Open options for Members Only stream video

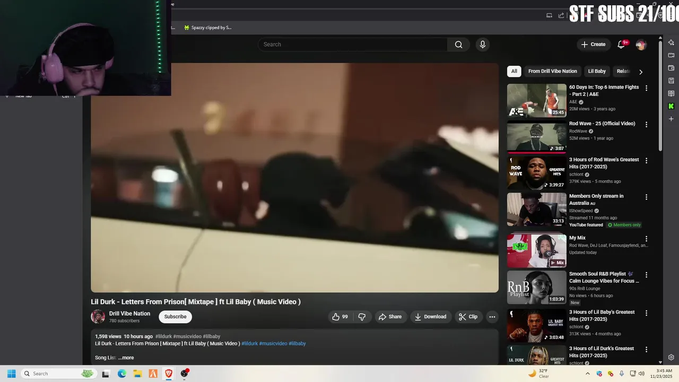point(646,197)
